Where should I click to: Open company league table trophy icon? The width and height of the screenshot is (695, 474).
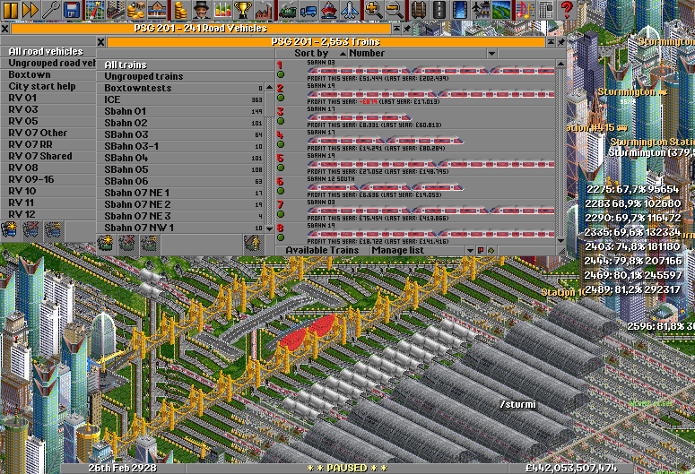click(x=242, y=10)
